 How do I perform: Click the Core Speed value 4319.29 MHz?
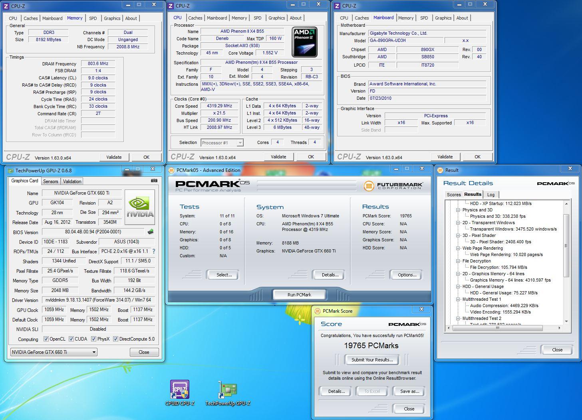219,106
